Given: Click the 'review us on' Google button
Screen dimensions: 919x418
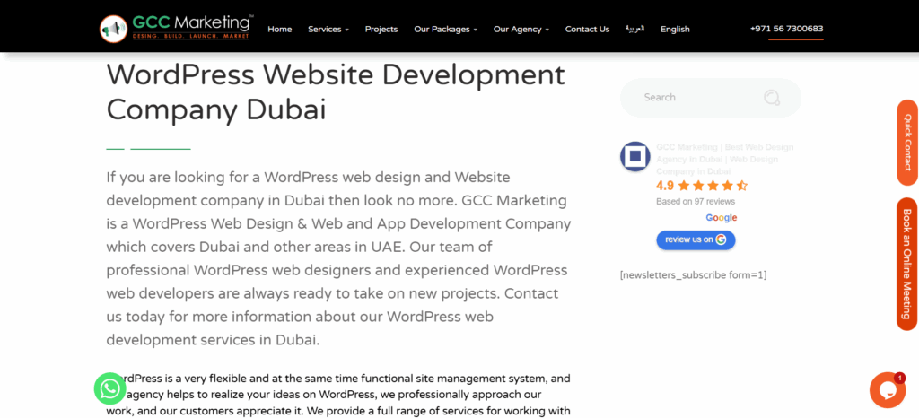Looking at the screenshot, I should point(696,239).
